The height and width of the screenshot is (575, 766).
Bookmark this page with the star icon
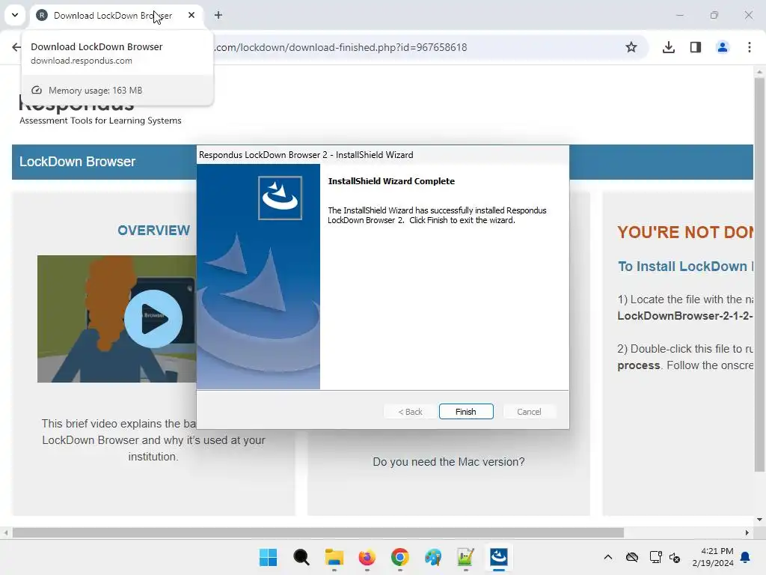tap(631, 47)
